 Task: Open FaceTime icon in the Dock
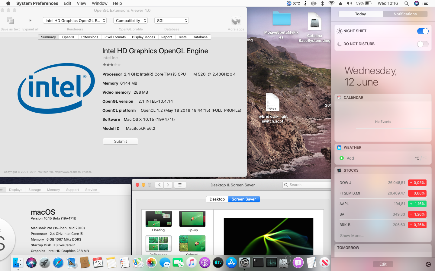[x=178, y=263]
